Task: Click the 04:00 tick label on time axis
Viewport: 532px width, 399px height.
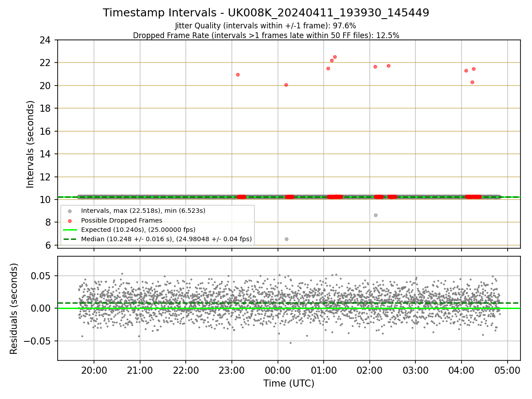Action: tap(462, 370)
